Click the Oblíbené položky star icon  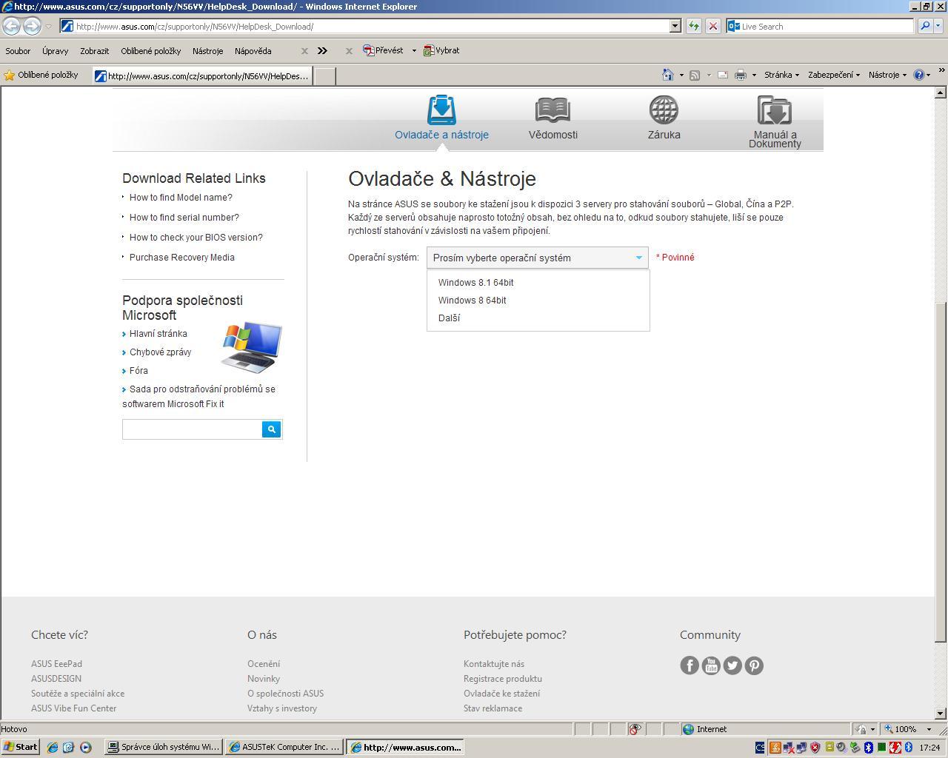tap(9, 75)
